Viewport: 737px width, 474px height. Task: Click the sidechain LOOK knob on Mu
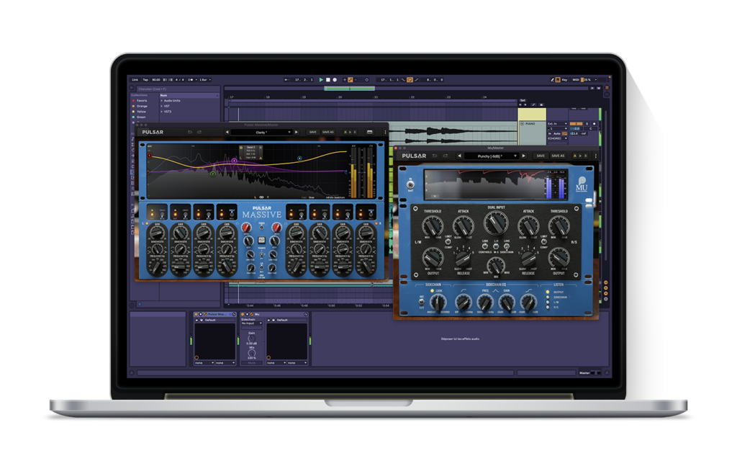pos(437,303)
